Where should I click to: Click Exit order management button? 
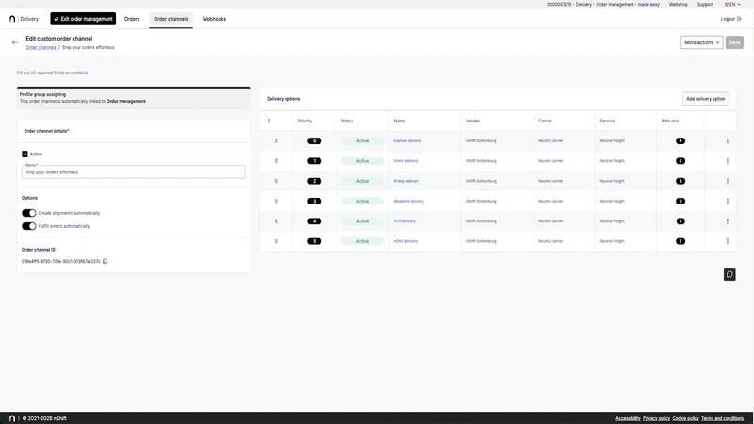pos(83,19)
